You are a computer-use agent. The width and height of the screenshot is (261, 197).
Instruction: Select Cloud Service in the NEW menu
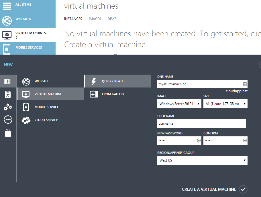coord(50,120)
